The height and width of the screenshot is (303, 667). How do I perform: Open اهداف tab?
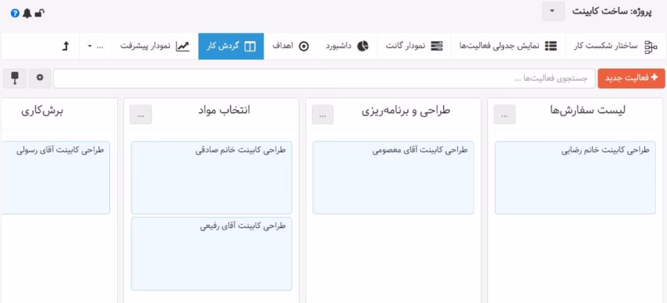click(291, 46)
